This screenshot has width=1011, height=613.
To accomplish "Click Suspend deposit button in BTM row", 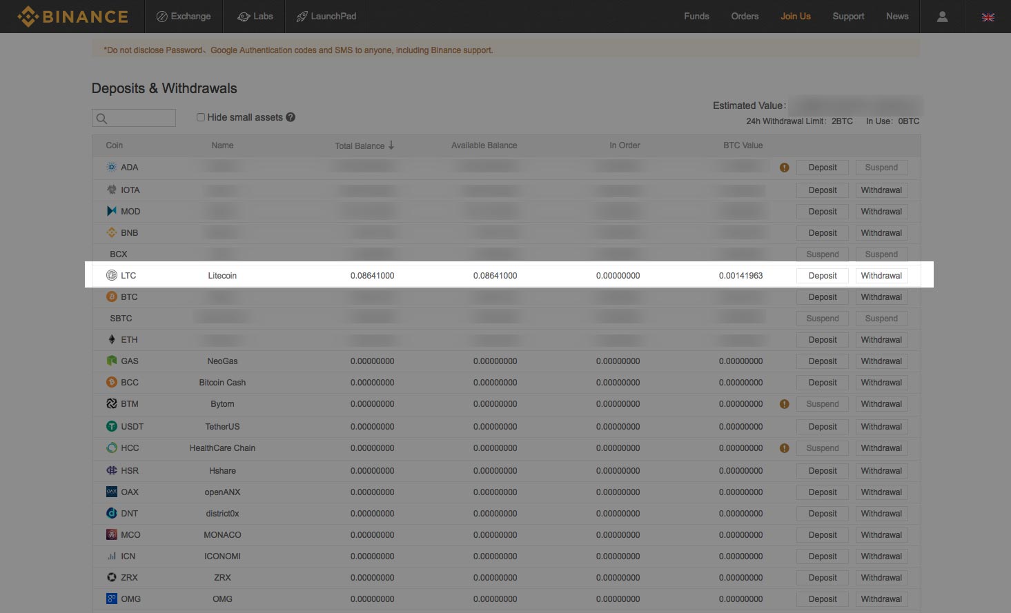I will point(823,403).
